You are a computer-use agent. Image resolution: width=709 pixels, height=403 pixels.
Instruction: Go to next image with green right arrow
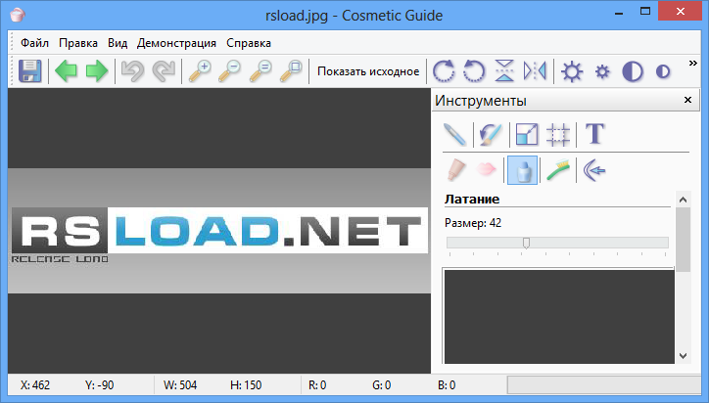click(97, 71)
